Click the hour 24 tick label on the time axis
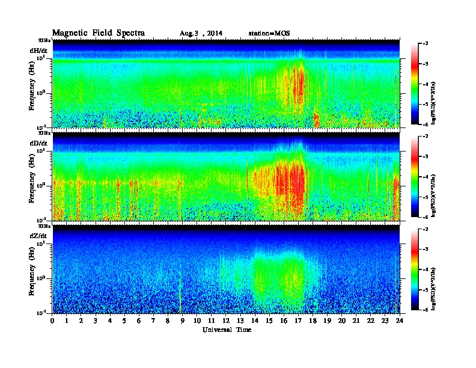Image resolution: width=476 pixels, height=368 pixels. (x=400, y=320)
